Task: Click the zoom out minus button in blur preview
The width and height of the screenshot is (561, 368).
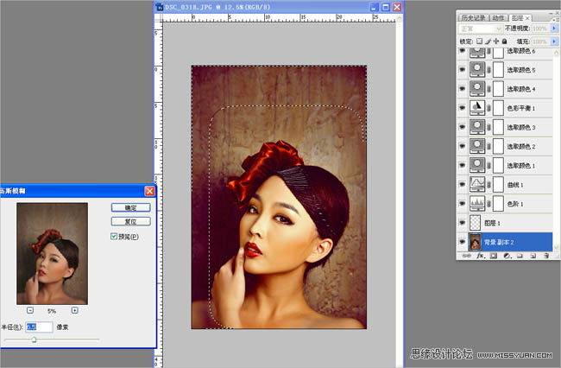Action: pos(30,310)
